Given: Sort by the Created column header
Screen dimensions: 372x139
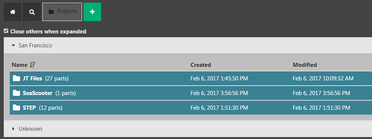Looking at the screenshot, I should pos(201,65).
